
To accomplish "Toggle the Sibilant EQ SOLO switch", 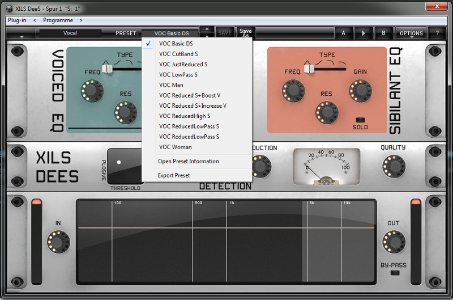I will pyautogui.click(x=360, y=120).
